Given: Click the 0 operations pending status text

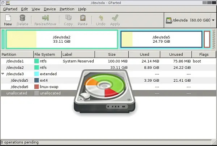Looking at the screenshot, I should click(x=20, y=142).
